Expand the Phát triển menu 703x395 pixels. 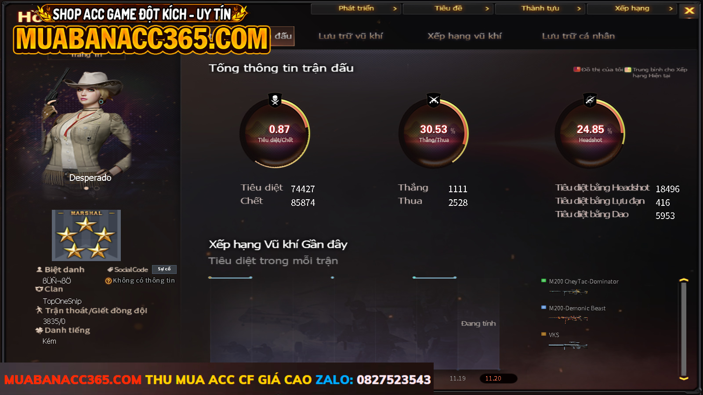click(356, 9)
